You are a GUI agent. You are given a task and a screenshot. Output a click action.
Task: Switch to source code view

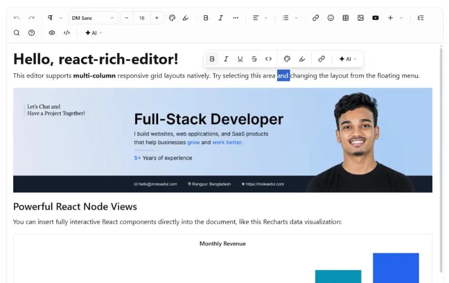click(x=67, y=33)
